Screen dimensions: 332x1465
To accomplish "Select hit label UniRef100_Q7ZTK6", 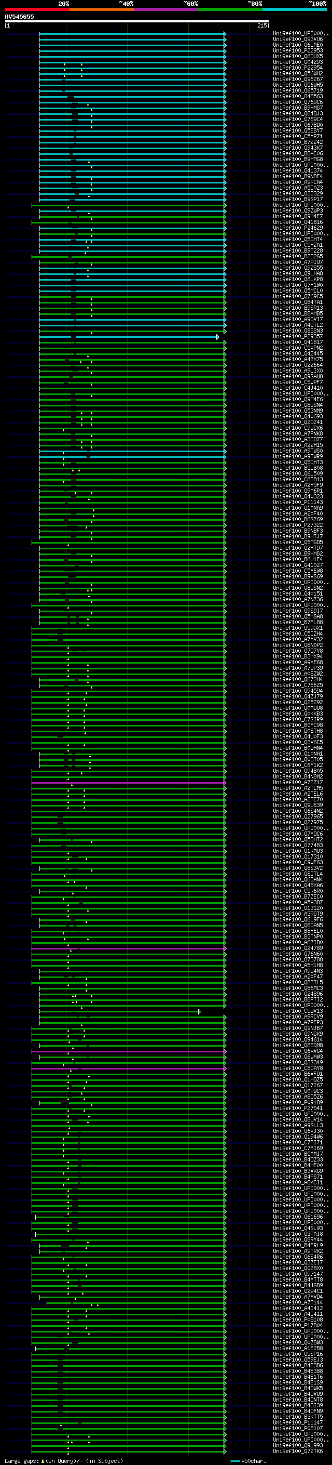I will (x=297, y=1451).
